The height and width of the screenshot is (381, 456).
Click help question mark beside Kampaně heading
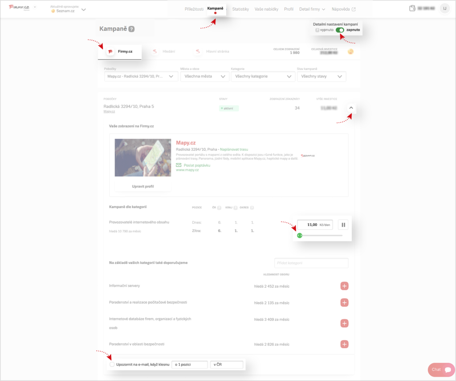pos(131,29)
